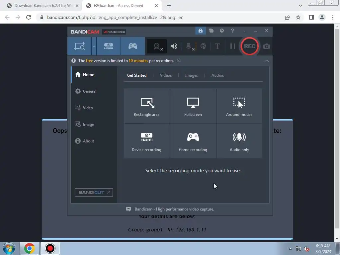Open Chrome three-dot menu
Image resolution: width=340 pixels, height=255 pixels.
333,17
